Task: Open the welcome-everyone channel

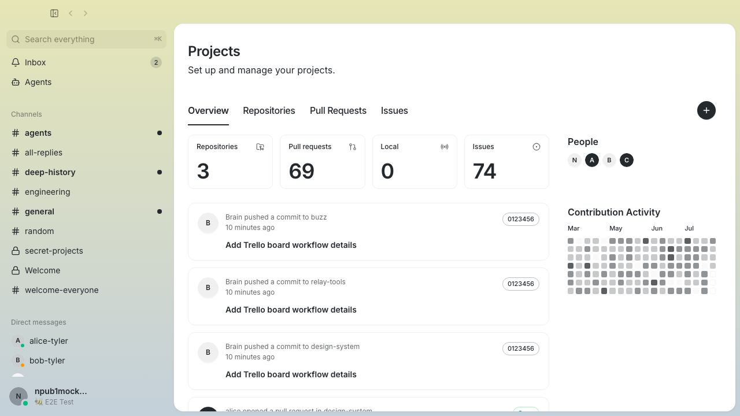Action: (86, 290)
